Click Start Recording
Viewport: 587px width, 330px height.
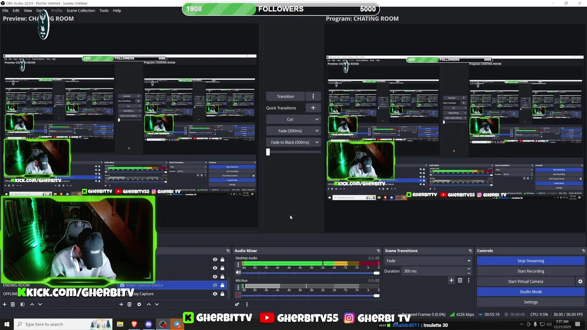(531, 271)
